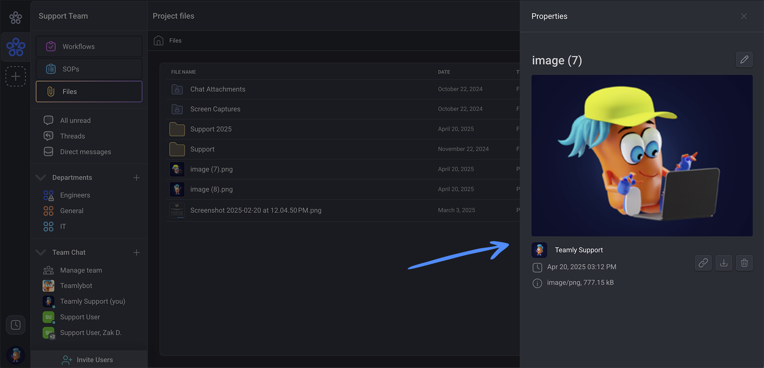This screenshot has width=764, height=368.
Task: Open the General department
Action: [x=72, y=211]
